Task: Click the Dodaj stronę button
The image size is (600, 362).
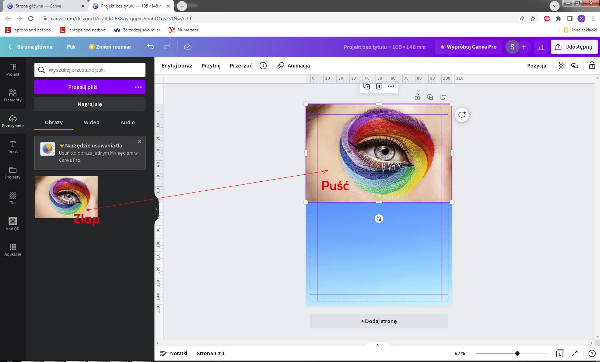Action: point(379,321)
